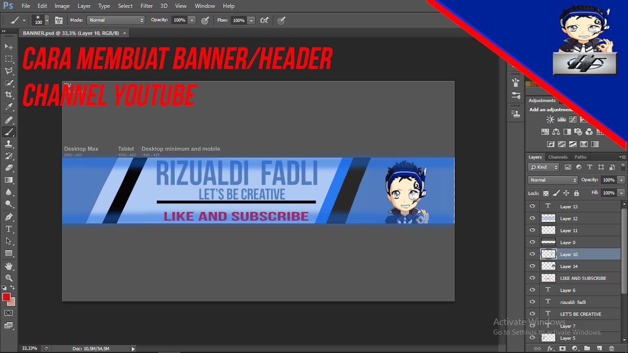Select the Dodge tool
This screenshot has height=353, width=628.
9,204
